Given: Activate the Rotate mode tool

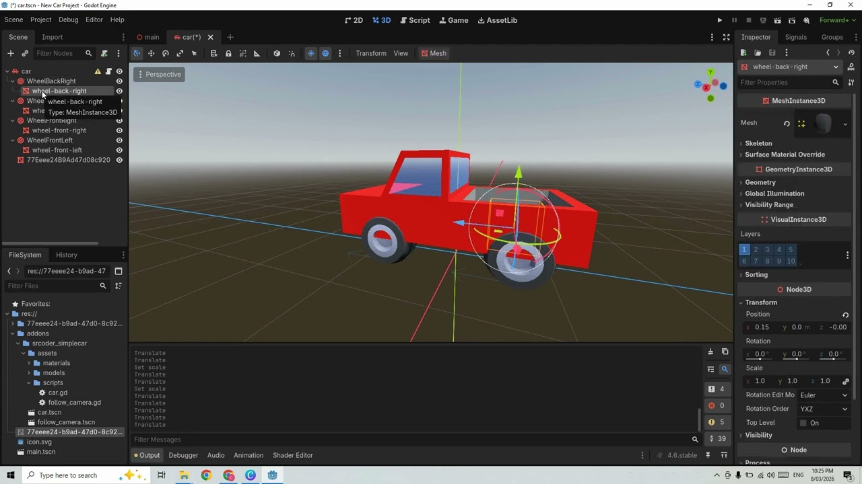Looking at the screenshot, I should point(166,53).
